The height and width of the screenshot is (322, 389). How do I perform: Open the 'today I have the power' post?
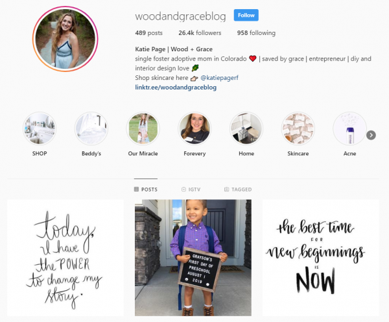click(x=65, y=258)
